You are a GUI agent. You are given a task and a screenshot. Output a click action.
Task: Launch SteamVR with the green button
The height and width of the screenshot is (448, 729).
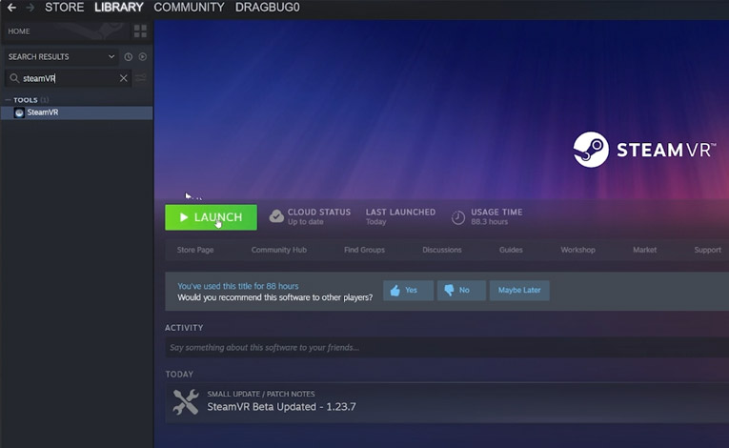coord(211,217)
